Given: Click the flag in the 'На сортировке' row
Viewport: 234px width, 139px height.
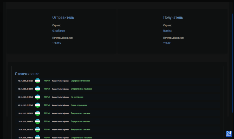Looking at the screenshot, I should point(38,97).
